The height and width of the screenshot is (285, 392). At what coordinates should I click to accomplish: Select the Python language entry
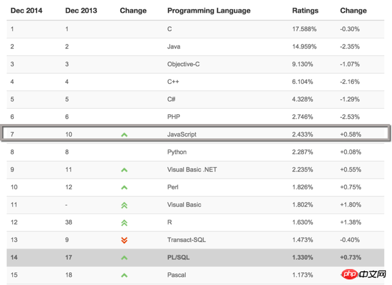(x=176, y=152)
